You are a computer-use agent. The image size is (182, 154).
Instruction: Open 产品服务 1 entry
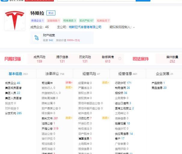coord(158,83)
